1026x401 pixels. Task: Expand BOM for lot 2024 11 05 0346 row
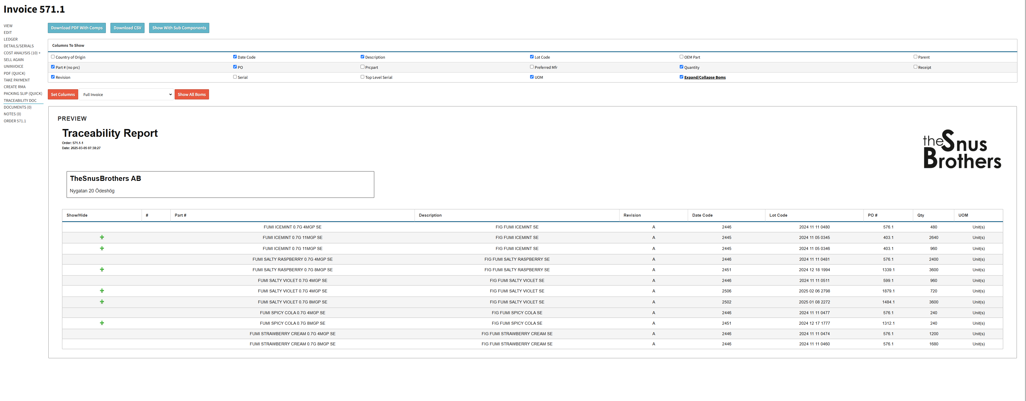[102, 248]
